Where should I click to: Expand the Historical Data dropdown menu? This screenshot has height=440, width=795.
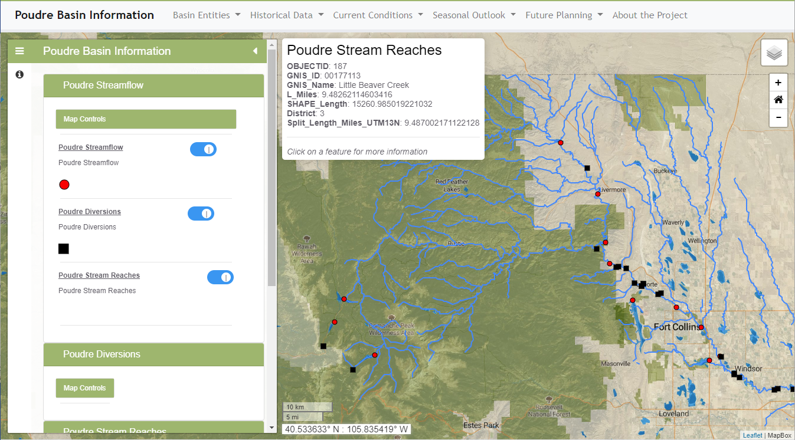287,15
